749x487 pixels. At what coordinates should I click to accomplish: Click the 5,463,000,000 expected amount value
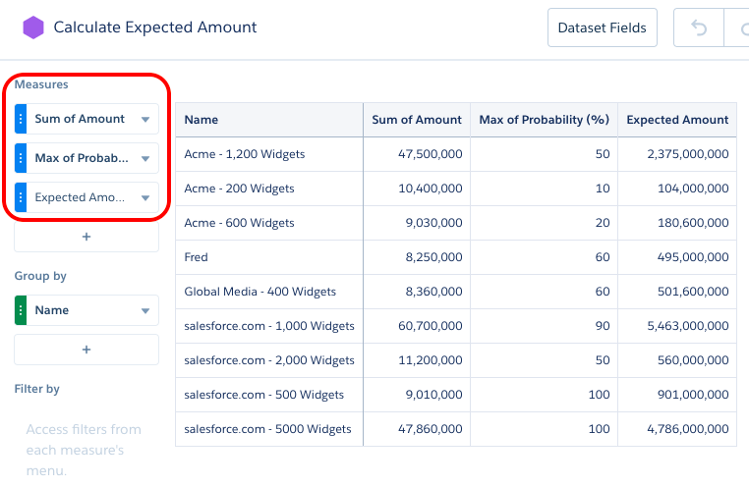coord(688,326)
